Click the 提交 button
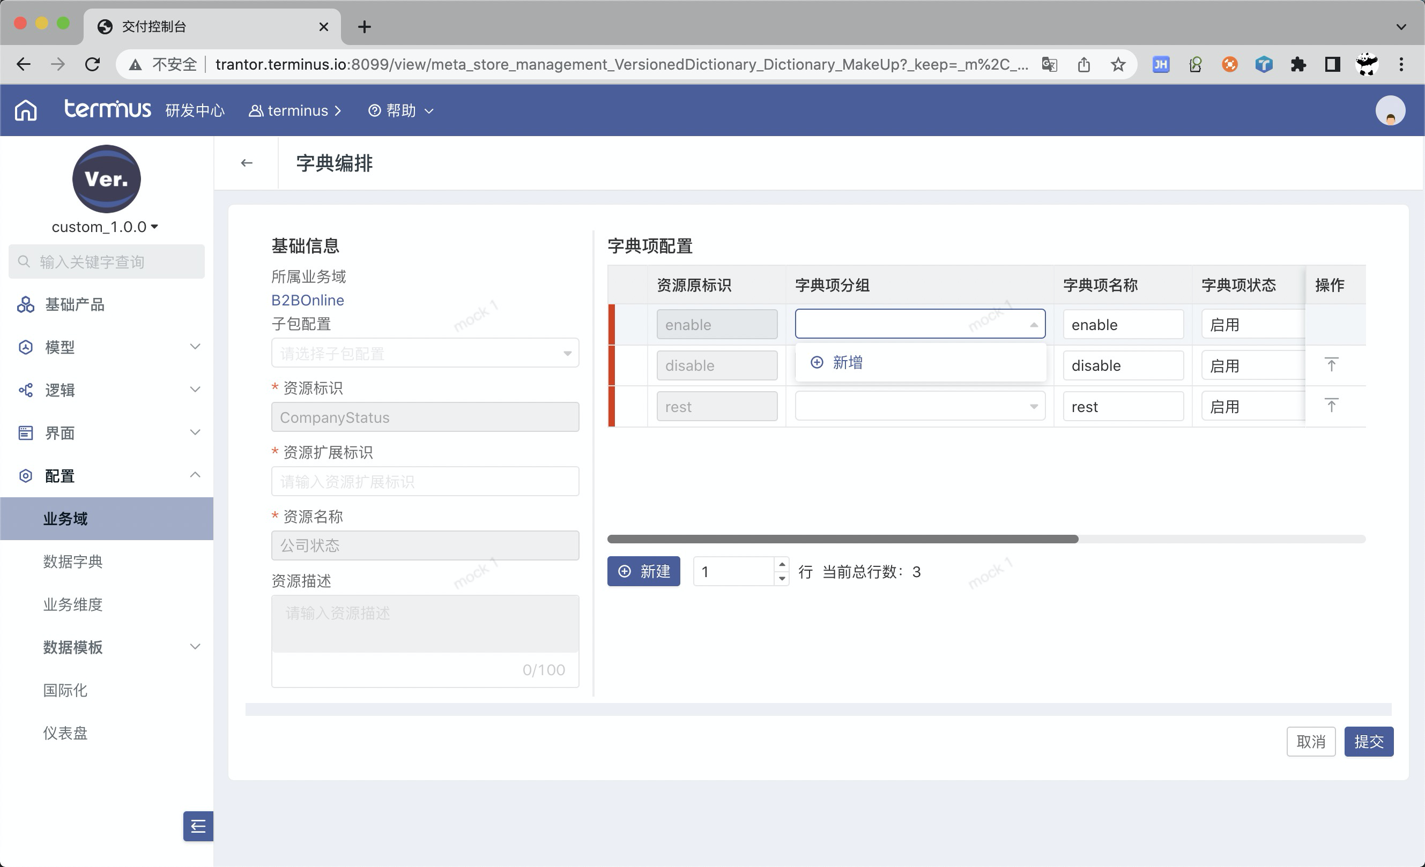 pos(1368,741)
